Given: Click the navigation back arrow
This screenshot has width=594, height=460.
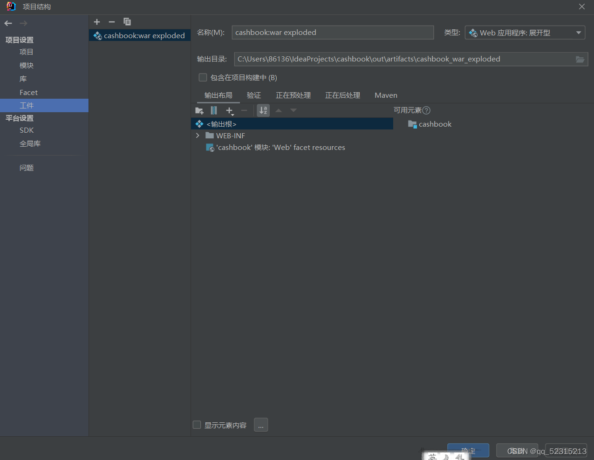Looking at the screenshot, I should tap(8, 22).
